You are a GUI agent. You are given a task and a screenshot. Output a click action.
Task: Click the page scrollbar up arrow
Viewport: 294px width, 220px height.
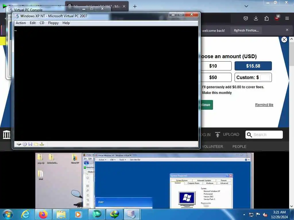[x=291, y=39]
